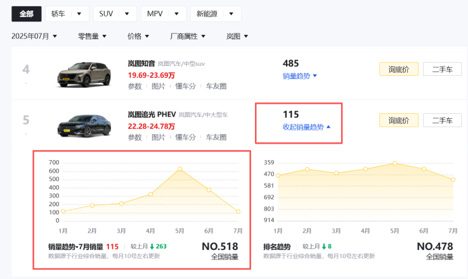Image resolution: width=468 pixels, height=279 pixels.
Task: Open the 岚图追光 PHEV model title
Action: (152, 115)
